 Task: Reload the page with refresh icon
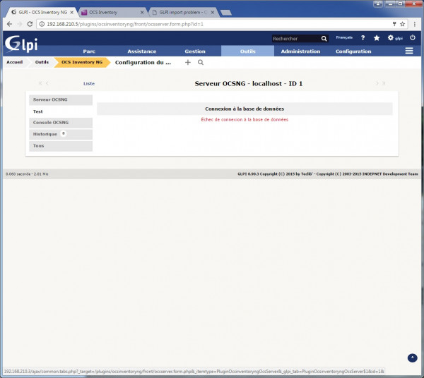pyautogui.click(x=30, y=24)
